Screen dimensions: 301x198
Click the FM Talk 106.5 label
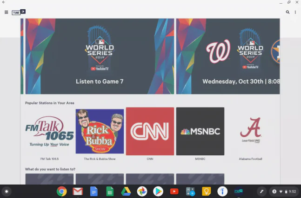[49, 159]
